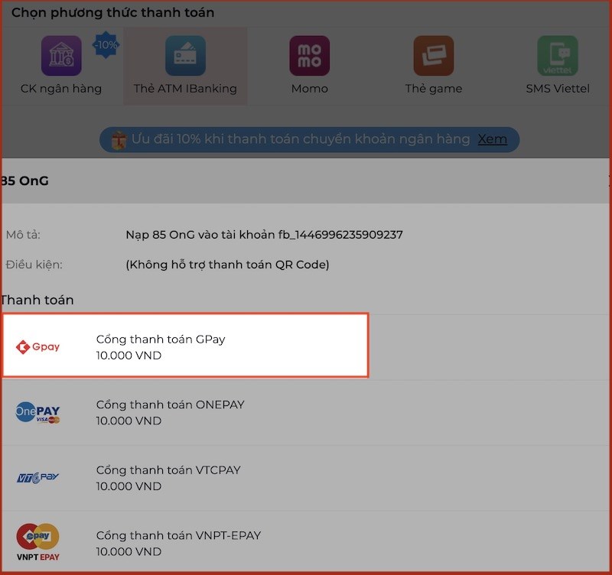Viewport: 612px width, 575px height.
Task: Click the Thẻ game label
Action: [434, 89]
